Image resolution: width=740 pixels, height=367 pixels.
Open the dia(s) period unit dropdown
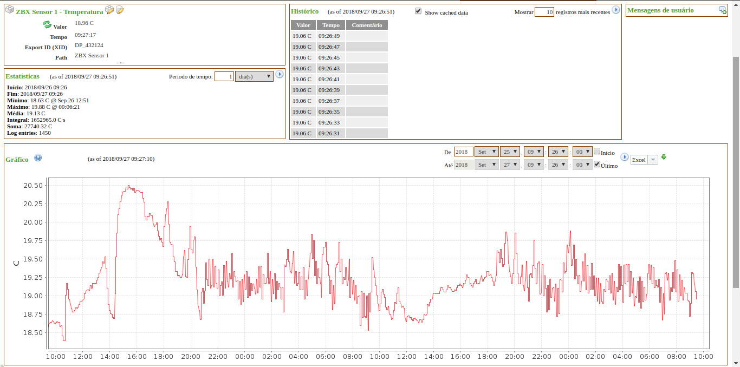coord(254,76)
